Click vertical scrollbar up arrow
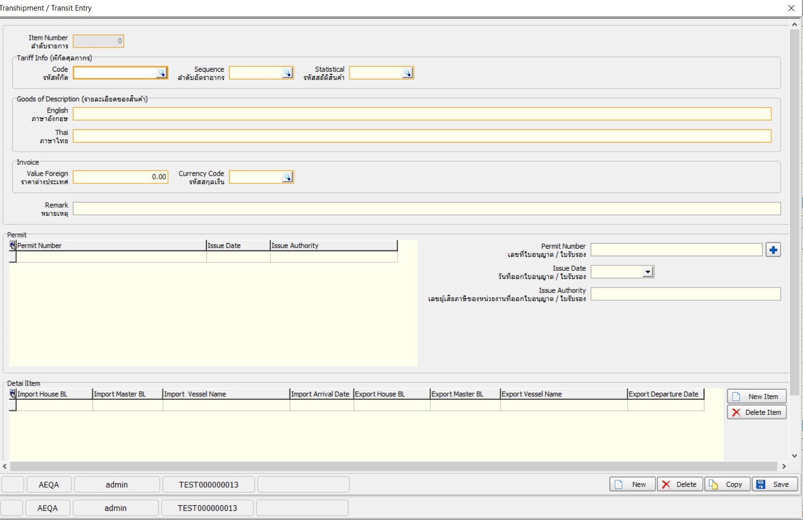Viewport: 803px width, 520px height. point(794,24)
